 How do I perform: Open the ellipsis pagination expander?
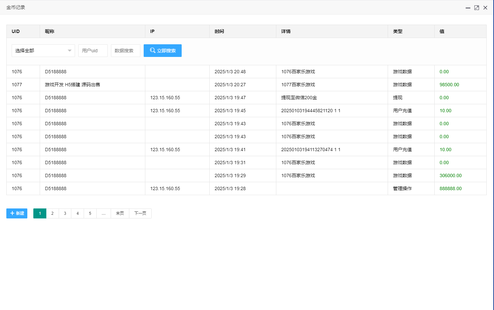point(103,213)
